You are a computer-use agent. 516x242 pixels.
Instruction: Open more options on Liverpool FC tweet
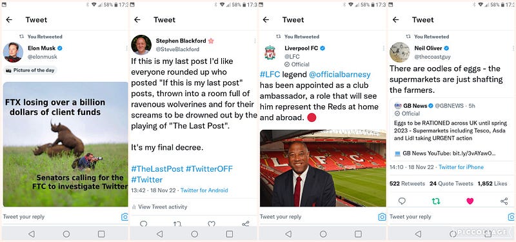pyautogui.click(x=383, y=48)
